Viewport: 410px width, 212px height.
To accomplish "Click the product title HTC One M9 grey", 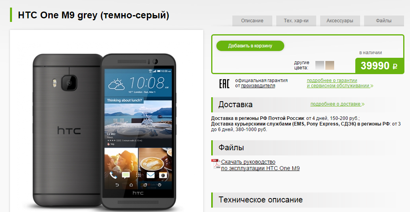I will [x=93, y=15].
